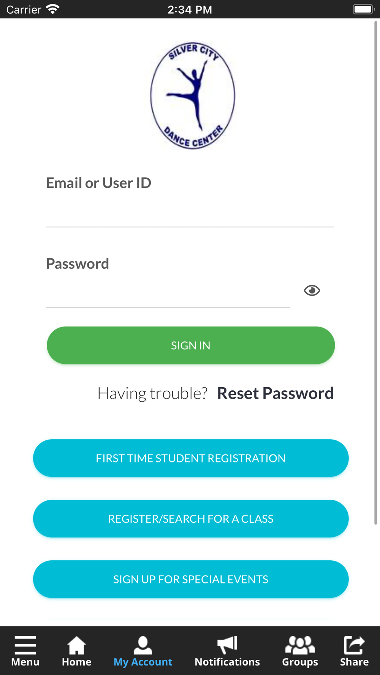380x675 pixels.
Task: Tap the Silver City Dance Center logo
Action: pos(193,96)
